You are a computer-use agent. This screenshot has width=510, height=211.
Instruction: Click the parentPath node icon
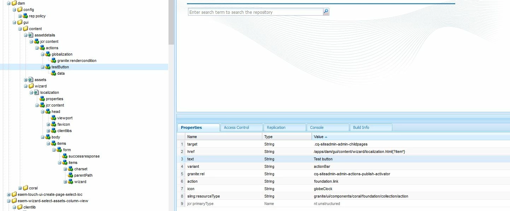tap(71, 175)
